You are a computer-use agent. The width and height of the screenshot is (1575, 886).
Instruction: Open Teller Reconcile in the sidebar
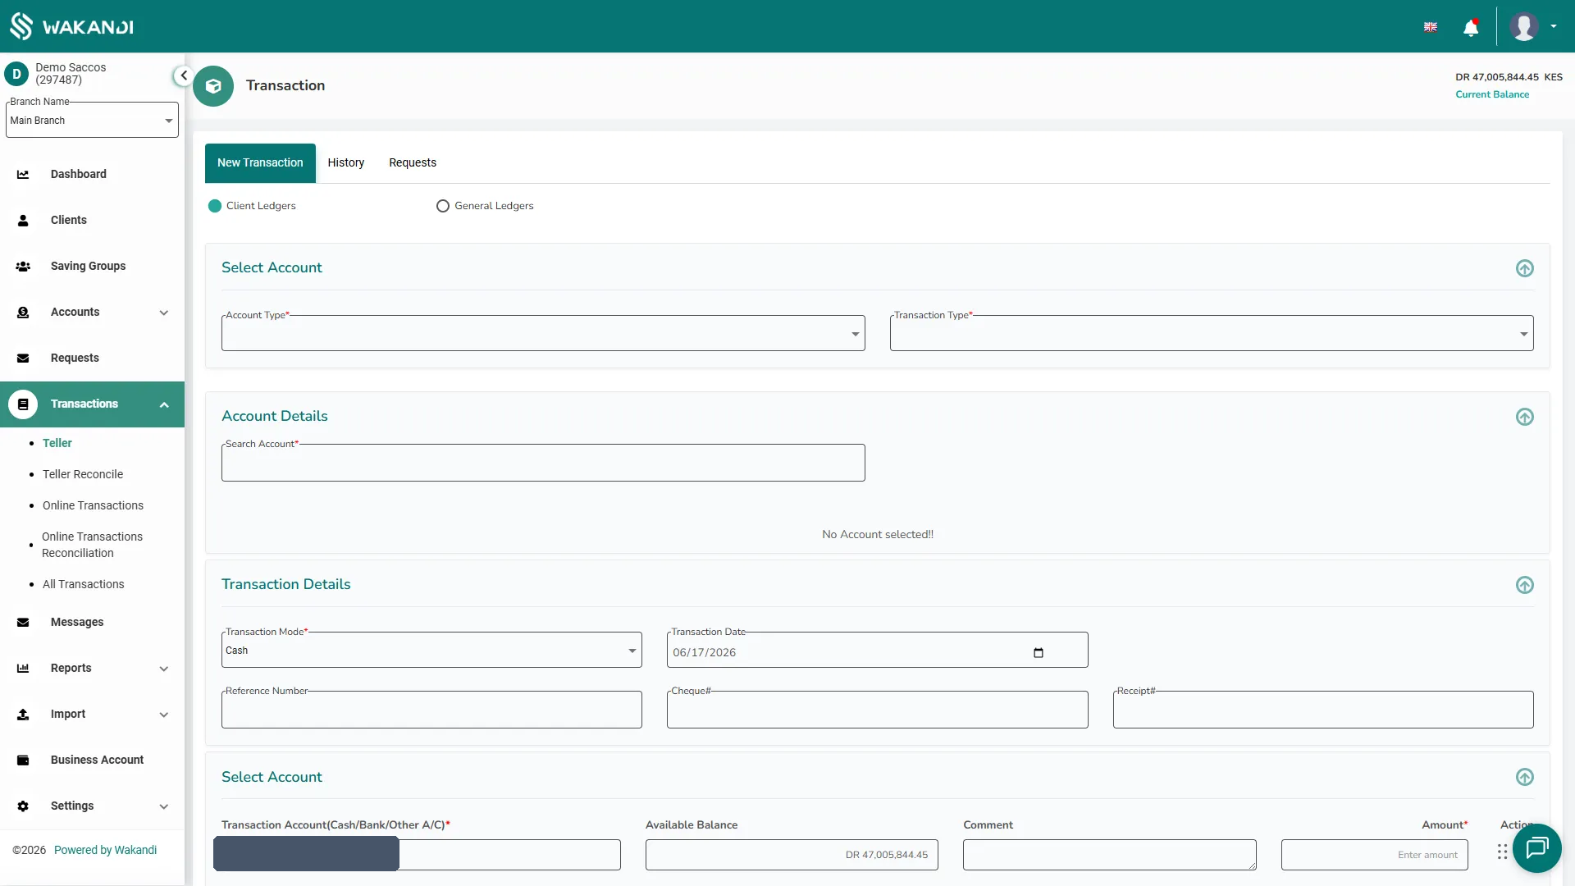(83, 474)
